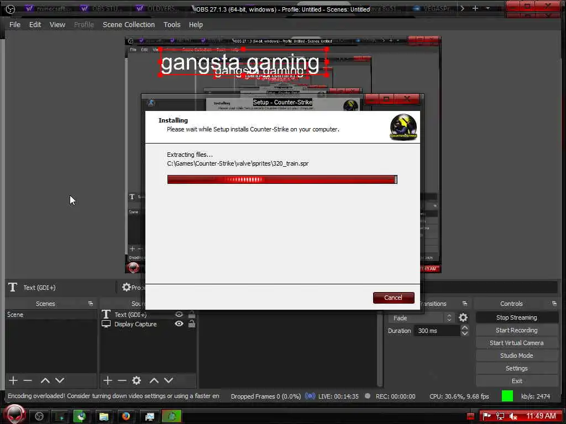The width and height of the screenshot is (566, 424).
Task: Lock the Display Capture source
Action: tap(192, 324)
